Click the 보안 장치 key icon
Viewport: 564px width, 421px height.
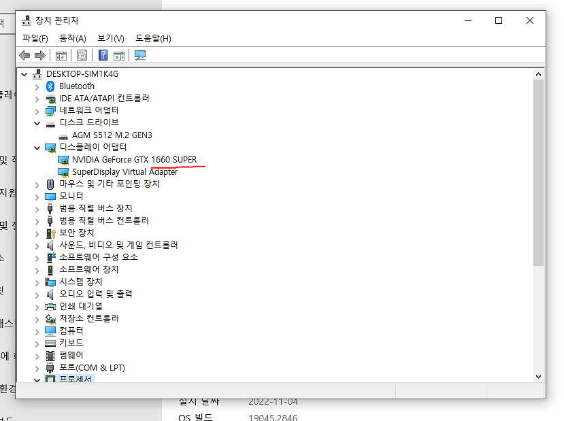point(50,233)
